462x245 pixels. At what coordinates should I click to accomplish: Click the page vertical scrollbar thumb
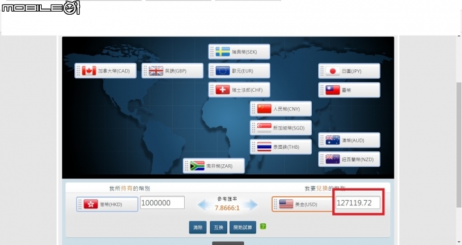click(x=459, y=144)
